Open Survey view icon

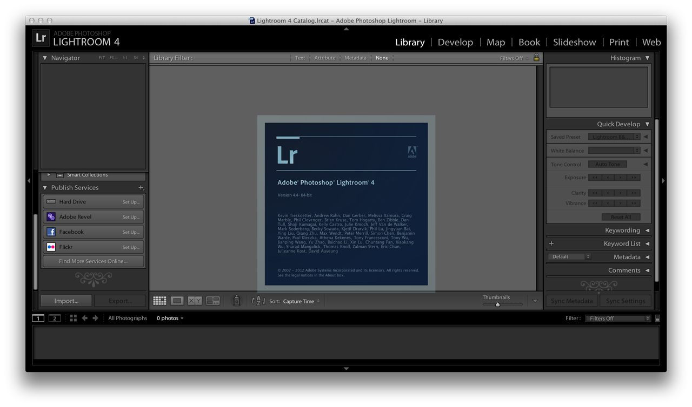[x=213, y=301]
